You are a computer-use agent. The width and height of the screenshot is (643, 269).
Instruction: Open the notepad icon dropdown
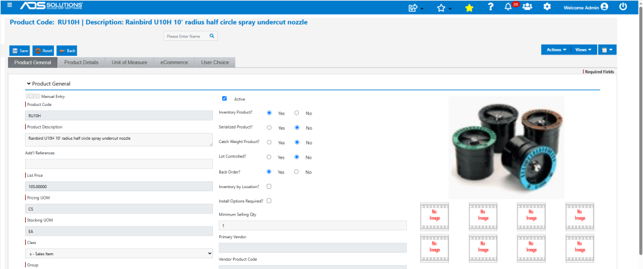pos(607,50)
